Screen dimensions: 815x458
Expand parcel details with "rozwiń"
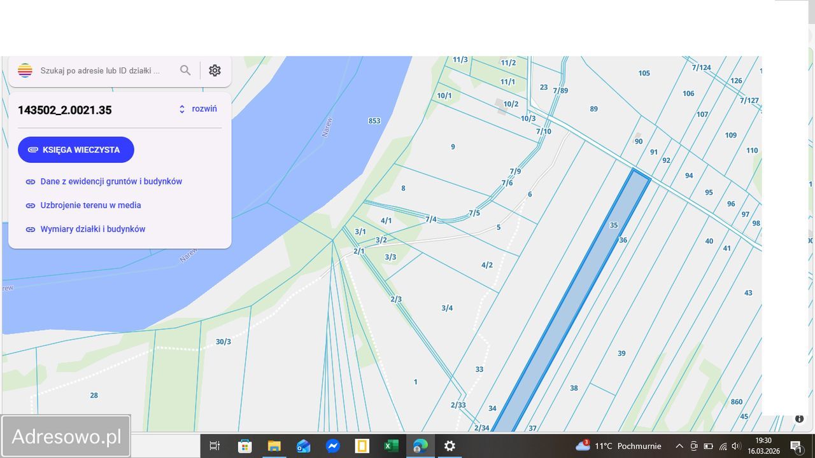point(198,109)
